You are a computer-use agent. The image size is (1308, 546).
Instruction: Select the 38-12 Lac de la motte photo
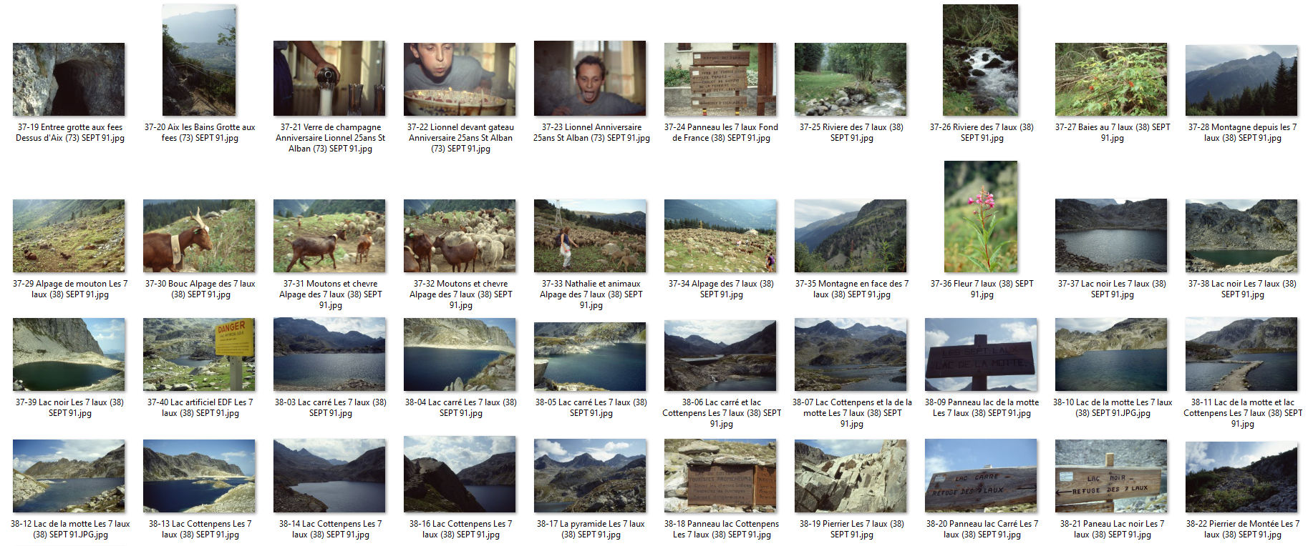[x=69, y=476]
